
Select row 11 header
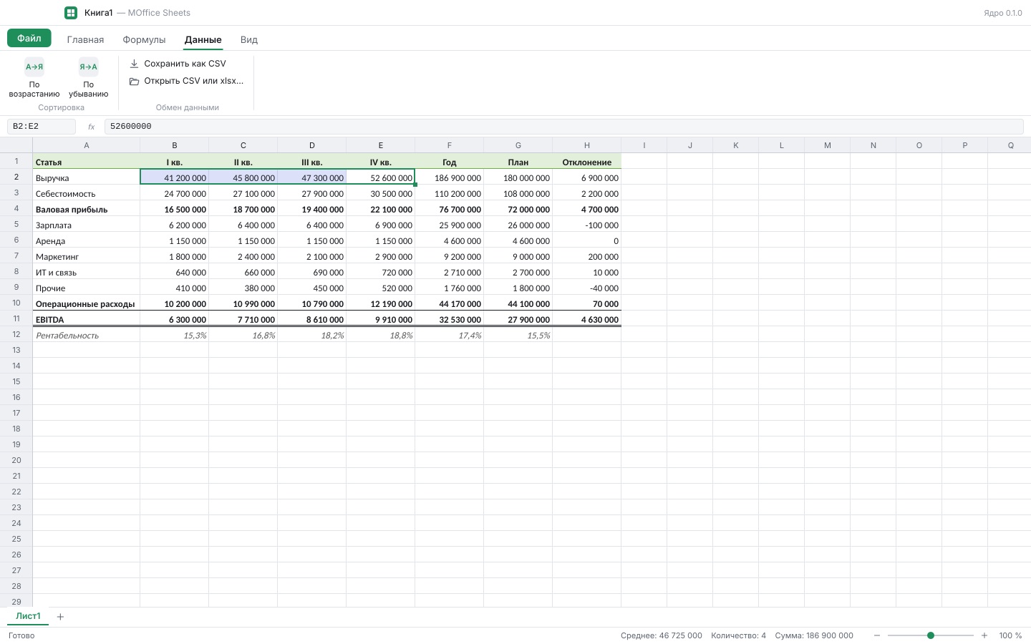click(x=16, y=318)
